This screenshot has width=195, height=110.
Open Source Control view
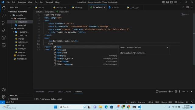(x=4, y=23)
